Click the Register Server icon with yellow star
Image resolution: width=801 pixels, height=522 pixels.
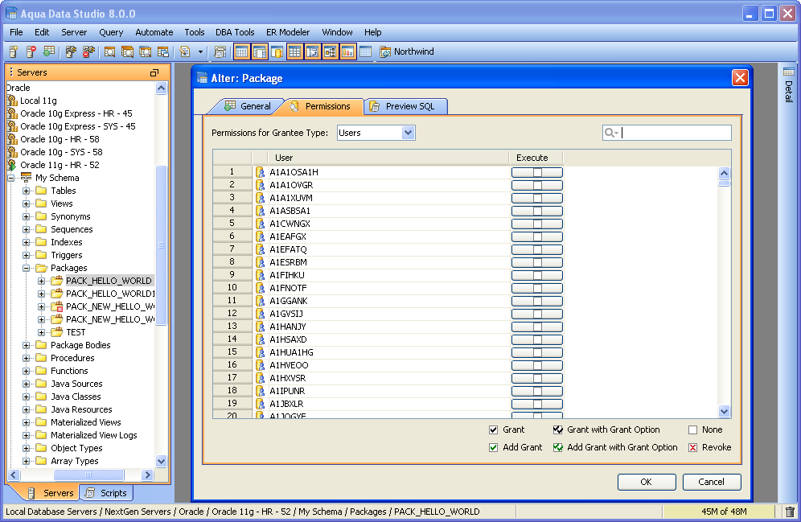tap(14, 51)
